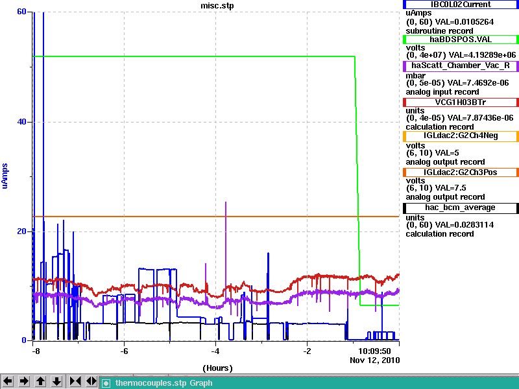Screen dimensions: 519x389
Task: Click the zoom-in time axis (bowtie) button
Action: tap(75, 381)
